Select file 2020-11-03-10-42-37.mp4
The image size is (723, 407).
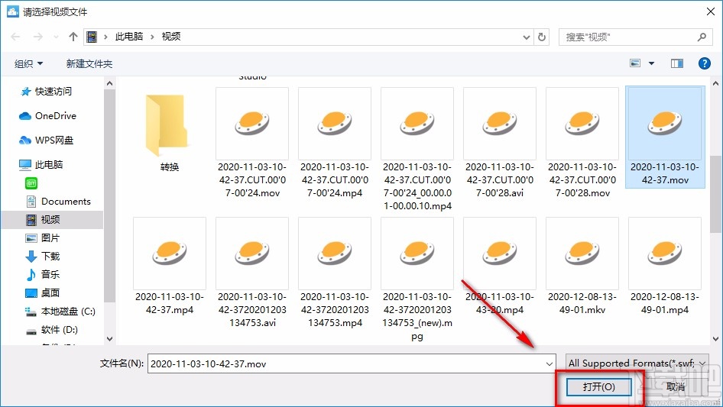pos(169,266)
